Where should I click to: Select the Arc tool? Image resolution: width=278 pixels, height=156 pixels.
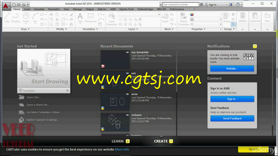[x=35, y=18]
